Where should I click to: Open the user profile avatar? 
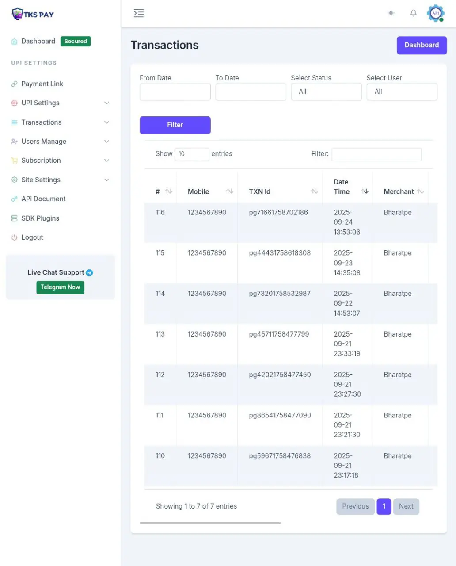(x=435, y=13)
